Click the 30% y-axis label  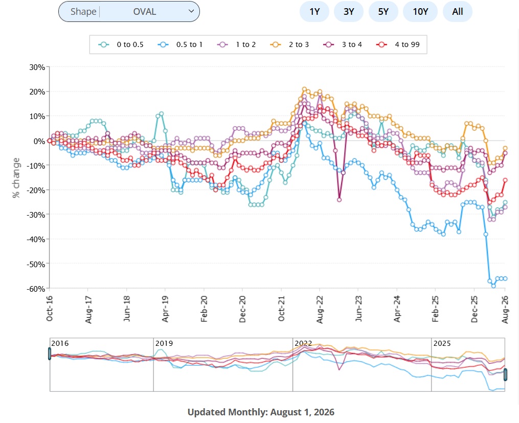coord(37,67)
